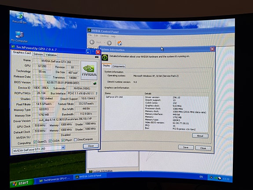253x190 pixels.
Task: Open the Windows start menu
Action: click(22, 183)
